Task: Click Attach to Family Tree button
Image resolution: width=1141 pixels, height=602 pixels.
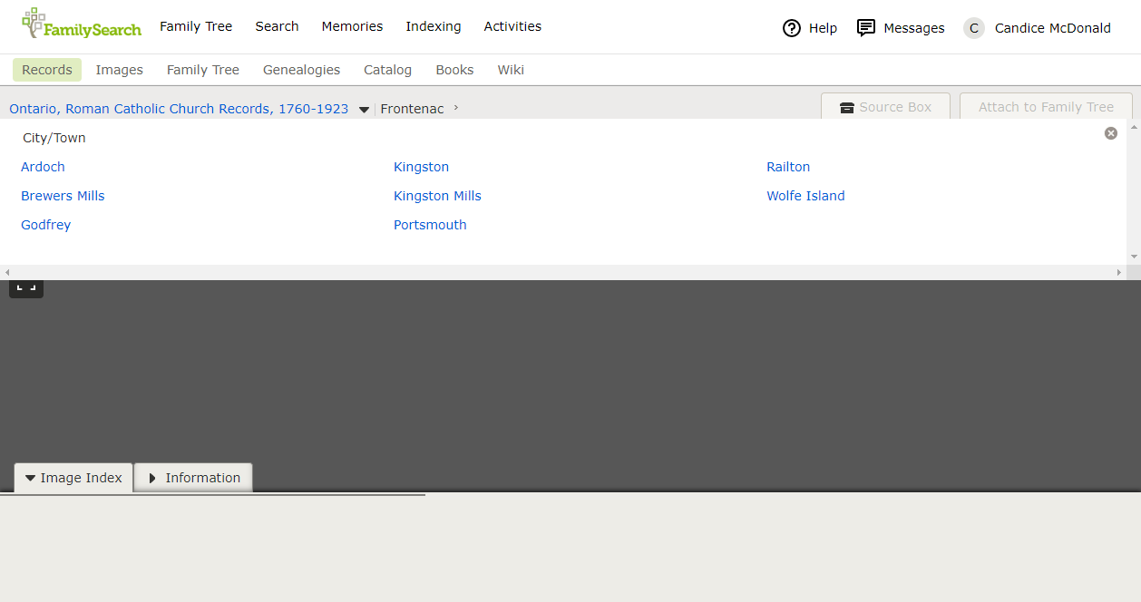Action: [1046, 107]
